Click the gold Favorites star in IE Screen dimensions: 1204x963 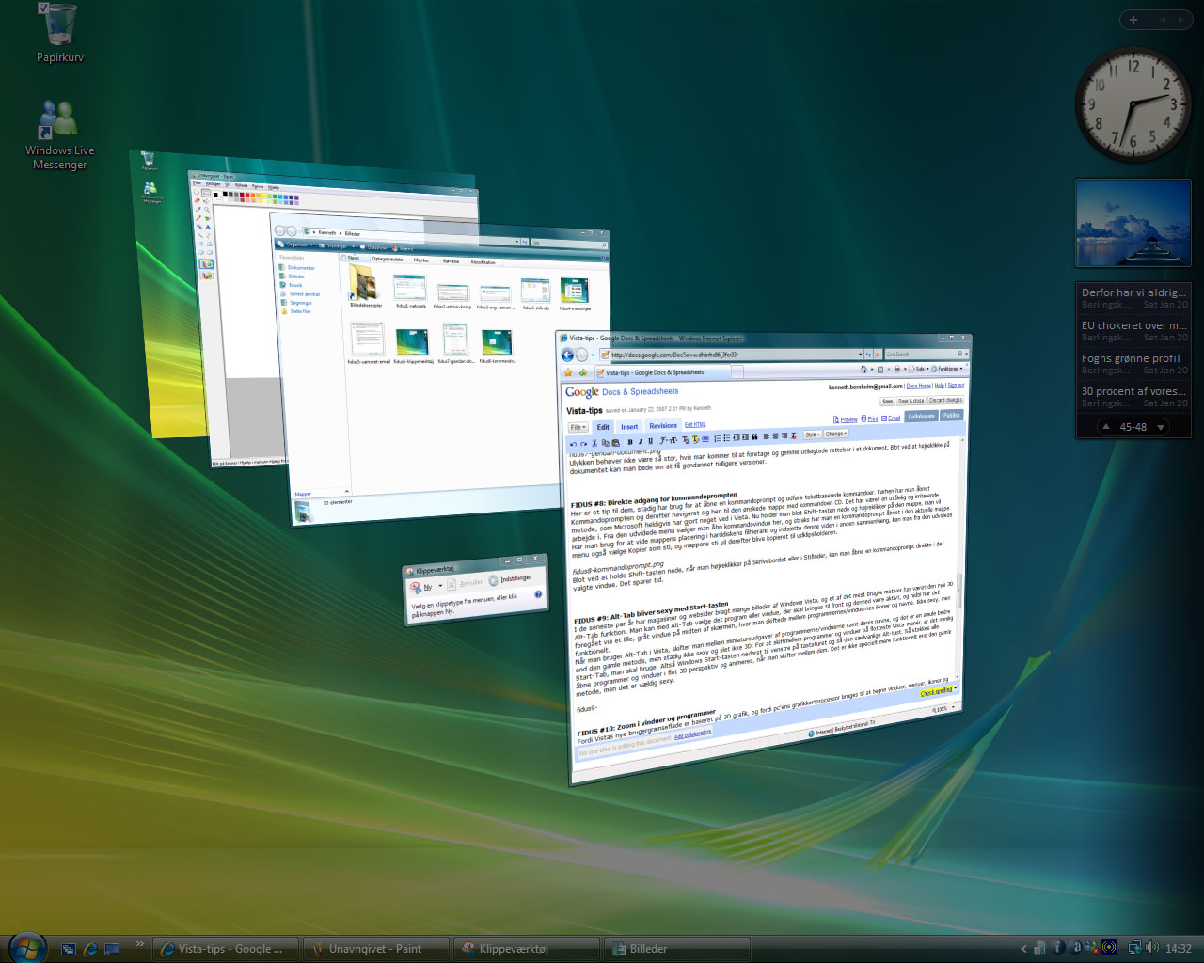coord(568,373)
